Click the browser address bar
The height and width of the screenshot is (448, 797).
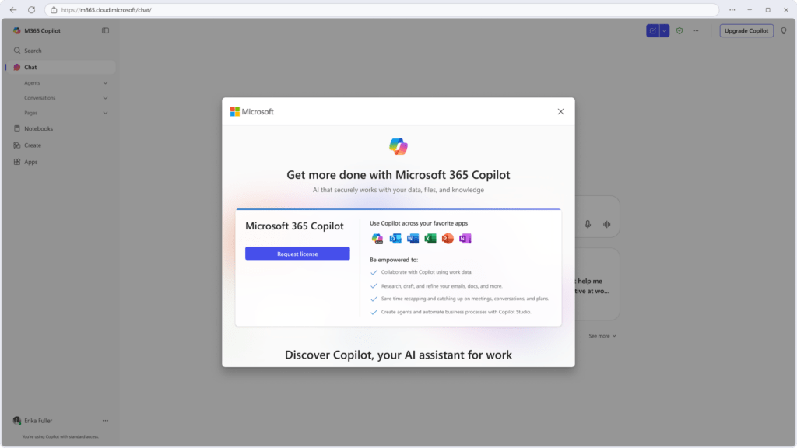click(156, 11)
